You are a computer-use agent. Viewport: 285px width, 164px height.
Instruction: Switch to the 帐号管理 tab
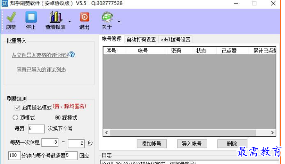coord(112,39)
